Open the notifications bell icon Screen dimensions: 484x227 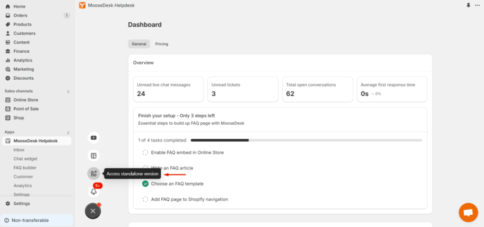click(x=94, y=192)
